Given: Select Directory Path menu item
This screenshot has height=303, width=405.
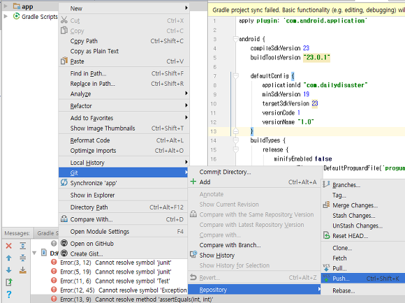Looking at the screenshot, I should tap(123, 207).
